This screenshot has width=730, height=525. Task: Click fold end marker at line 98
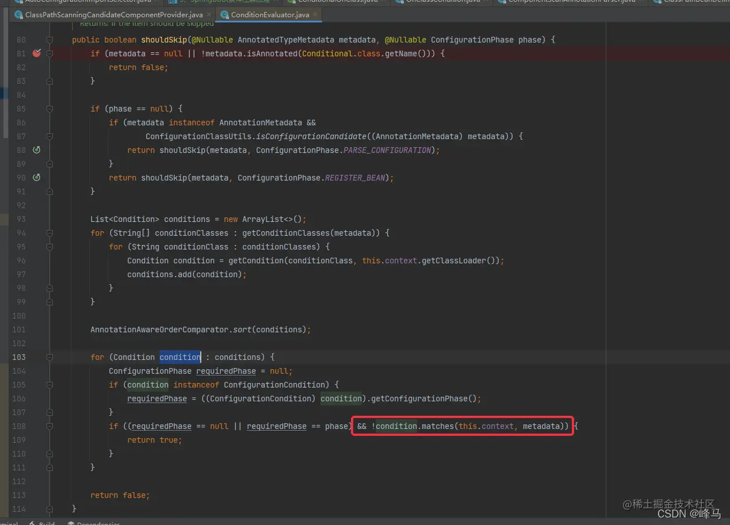49,288
